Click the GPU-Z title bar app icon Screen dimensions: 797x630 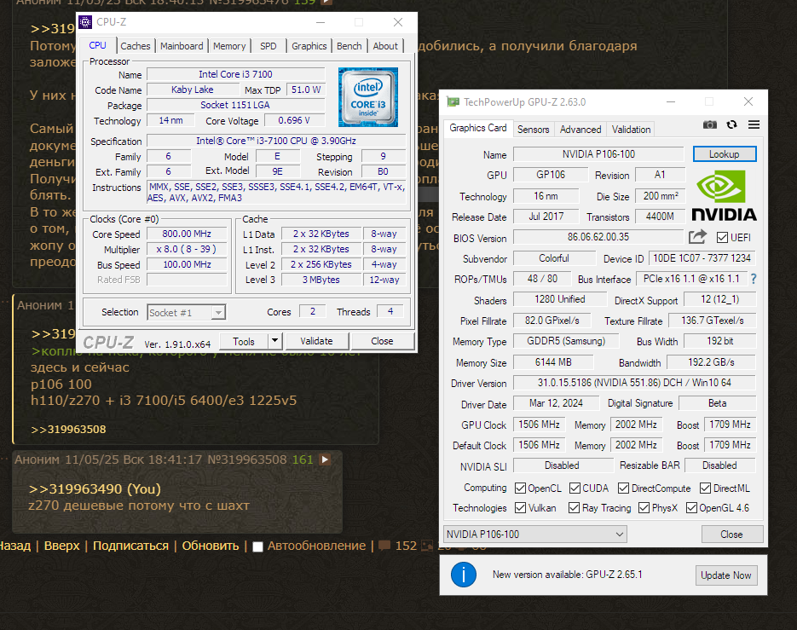pyautogui.click(x=453, y=101)
